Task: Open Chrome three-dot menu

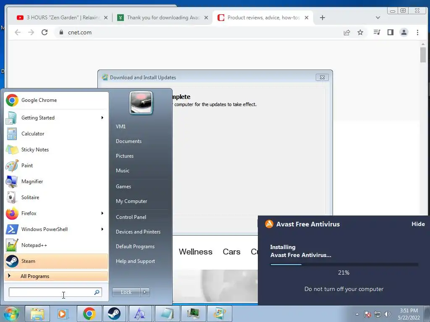Action: pyautogui.click(x=418, y=32)
